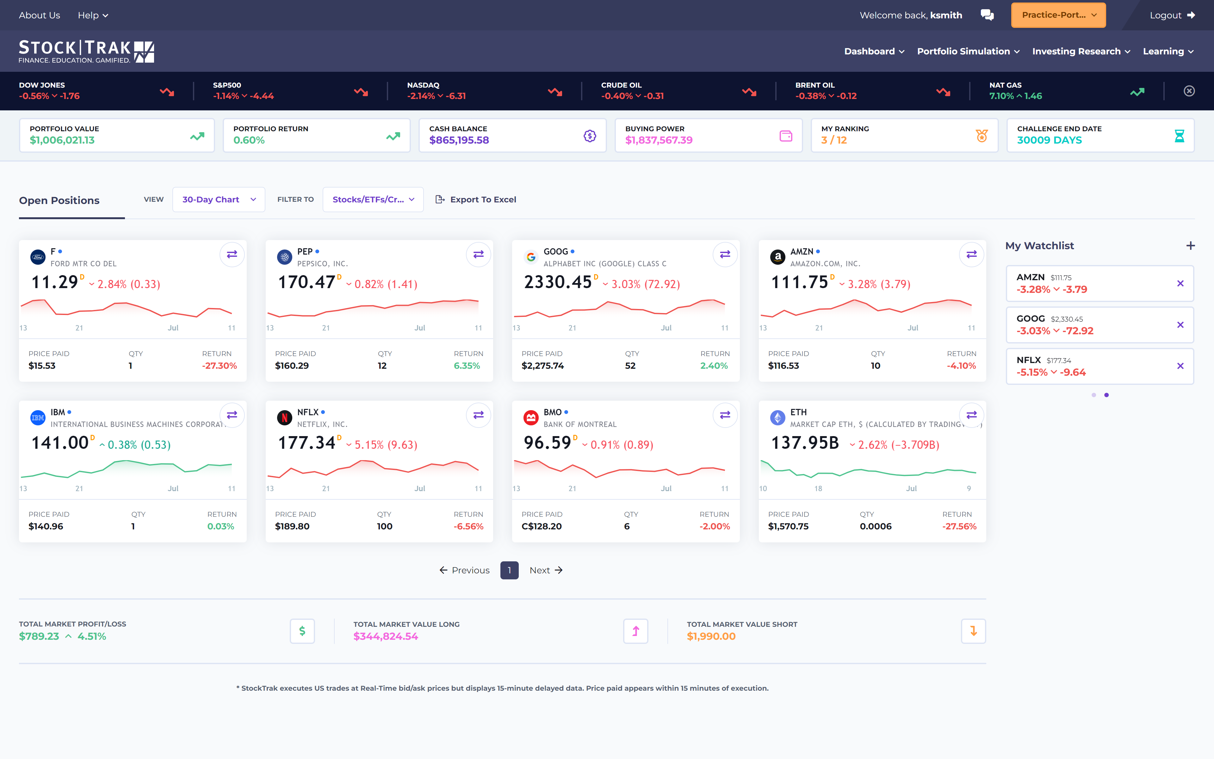Click the Ethereum coin logo
The height and width of the screenshot is (759, 1214).
(x=778, y=418)
